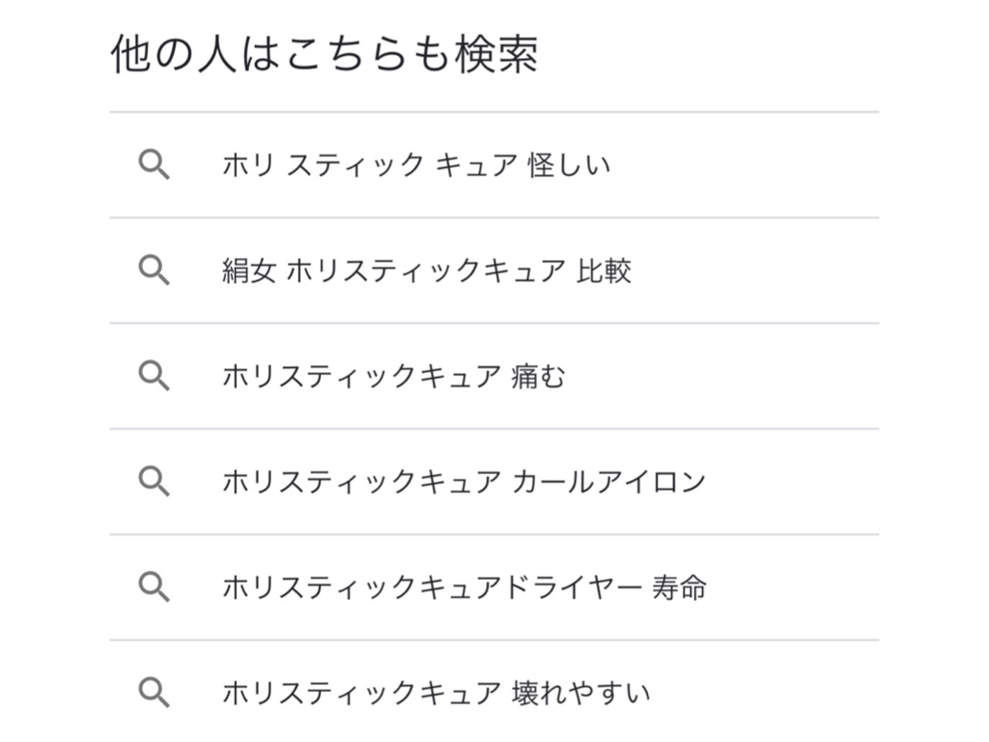This screenshot has height=742, width=989.
Task: Click search icon beside カールアイロン suggestion
Action: tap(154, 481)
